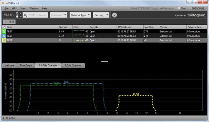The height and width of the screenshot is (122, 209).
Task: Click the green TEST label in graph
Action: [56, 84]
